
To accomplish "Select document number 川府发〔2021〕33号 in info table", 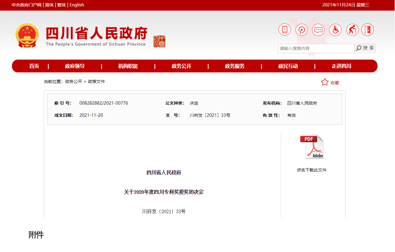I will click(210, 115).
